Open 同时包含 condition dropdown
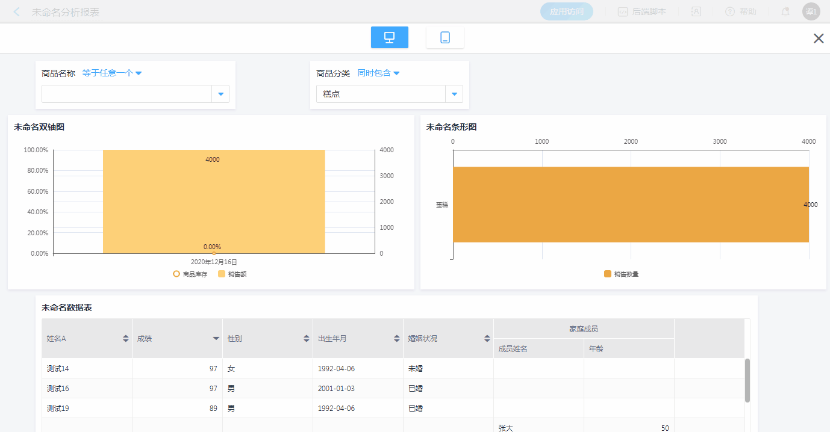Screen dimensions: 830x432 [378, 73]
